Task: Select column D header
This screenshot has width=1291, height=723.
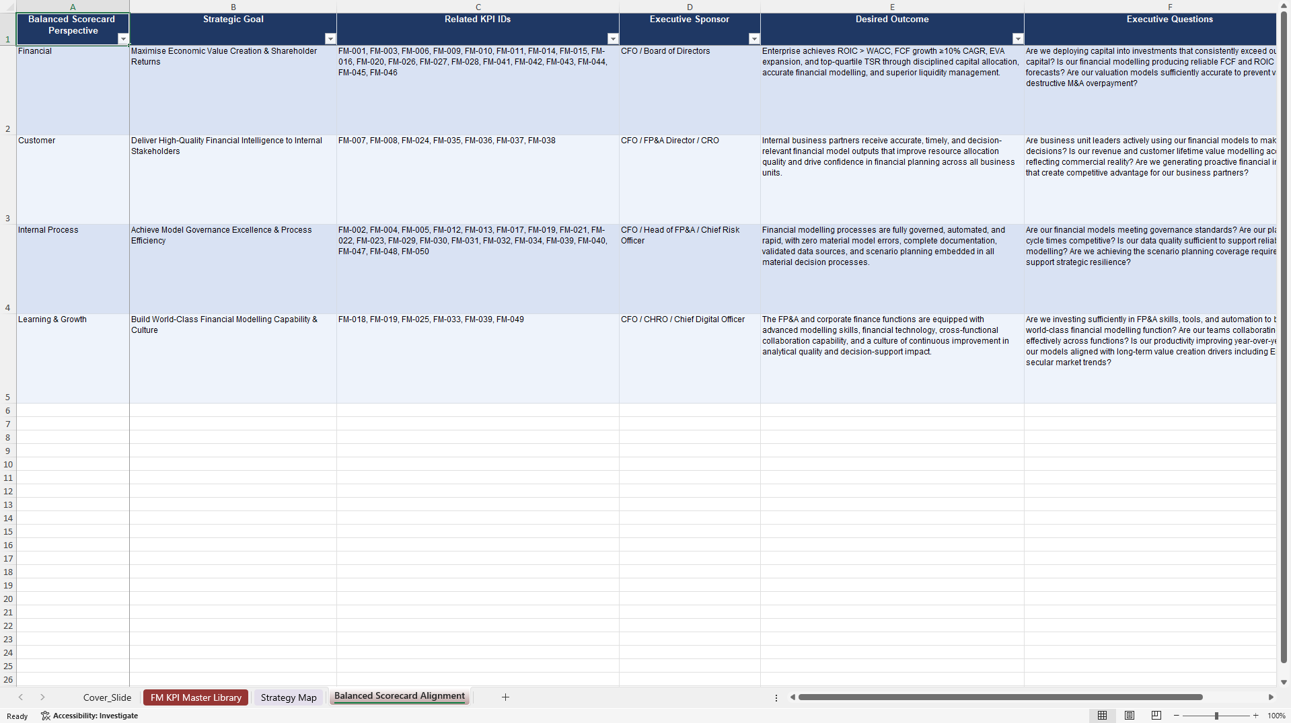Action: 690,7
